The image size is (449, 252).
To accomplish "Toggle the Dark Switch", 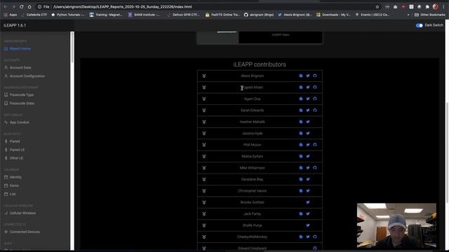I will pyautogui.click(x=420, y=25).
